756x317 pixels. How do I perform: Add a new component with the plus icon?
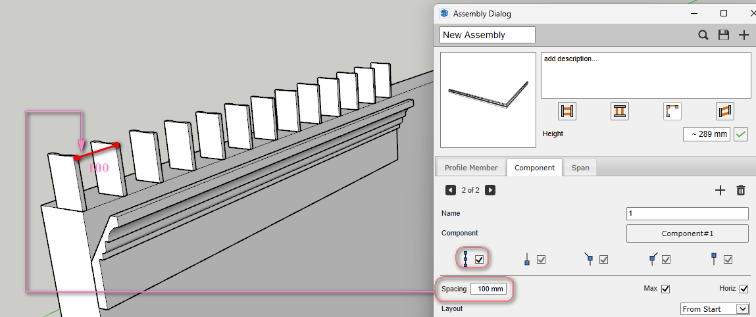(x=720, y=190)
